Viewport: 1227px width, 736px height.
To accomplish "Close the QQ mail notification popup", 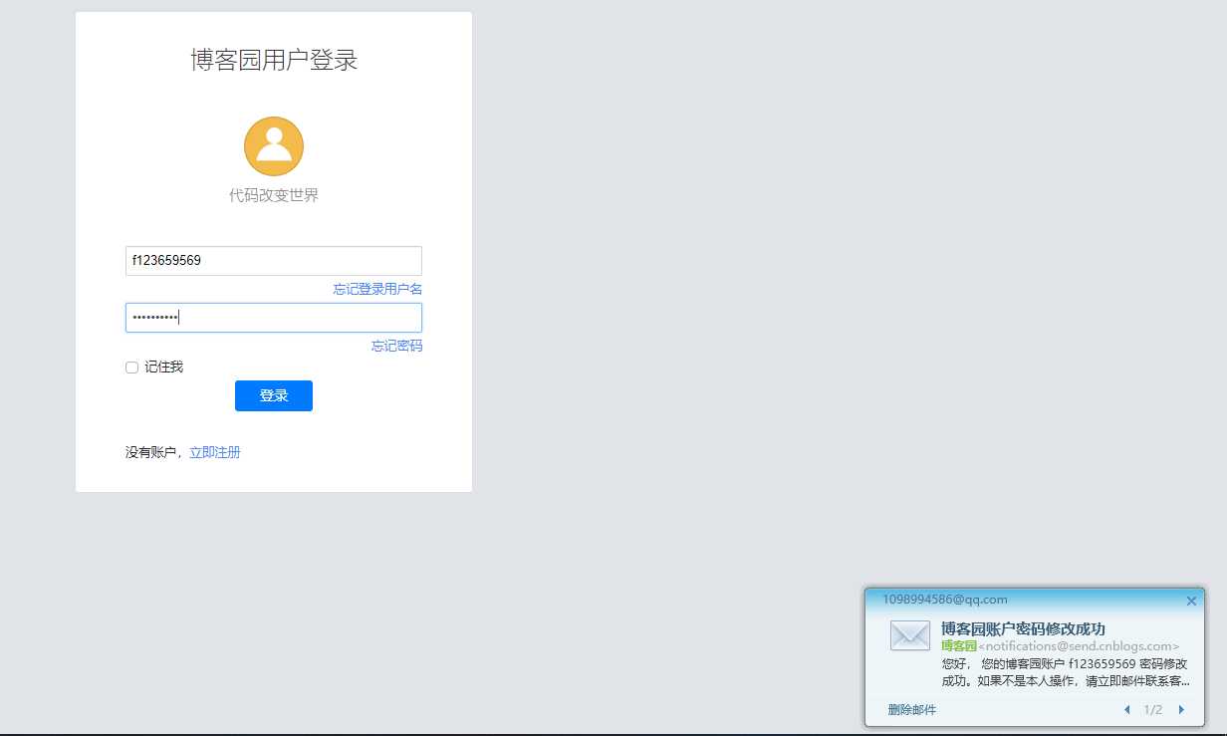I will [1191, 601].
